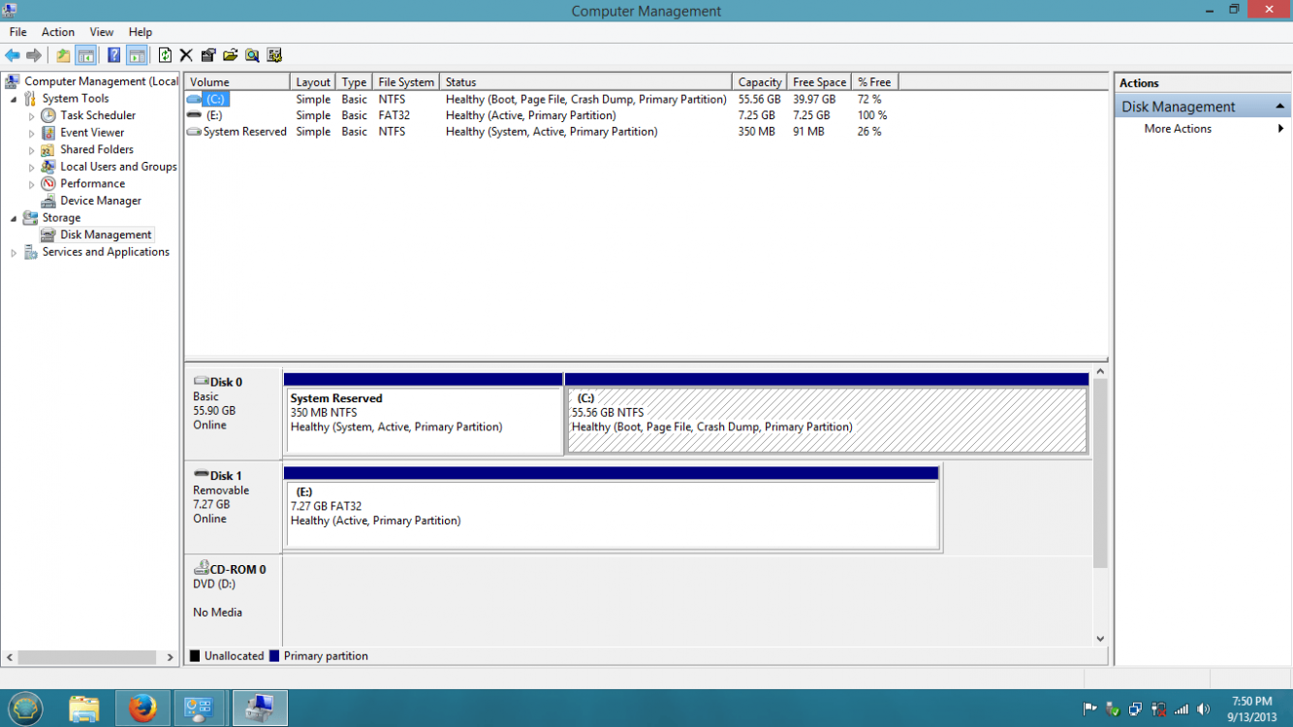Sort by the Status column header

point(585,82)
